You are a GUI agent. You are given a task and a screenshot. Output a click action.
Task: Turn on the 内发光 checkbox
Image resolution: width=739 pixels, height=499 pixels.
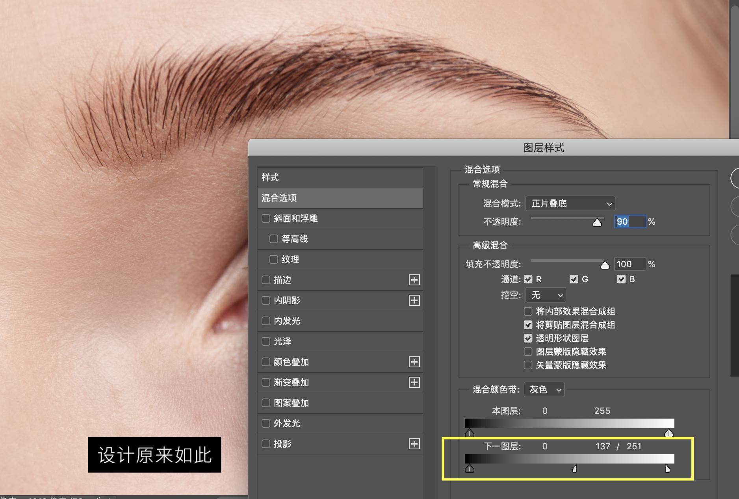(x=266, y=321)
